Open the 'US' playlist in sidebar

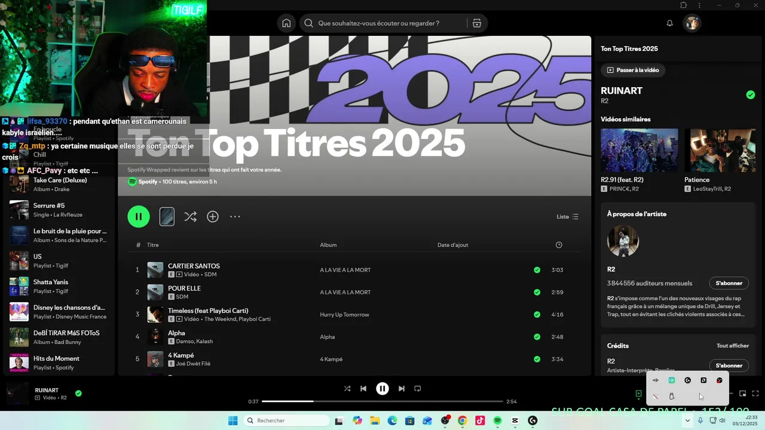pos(60,260)
